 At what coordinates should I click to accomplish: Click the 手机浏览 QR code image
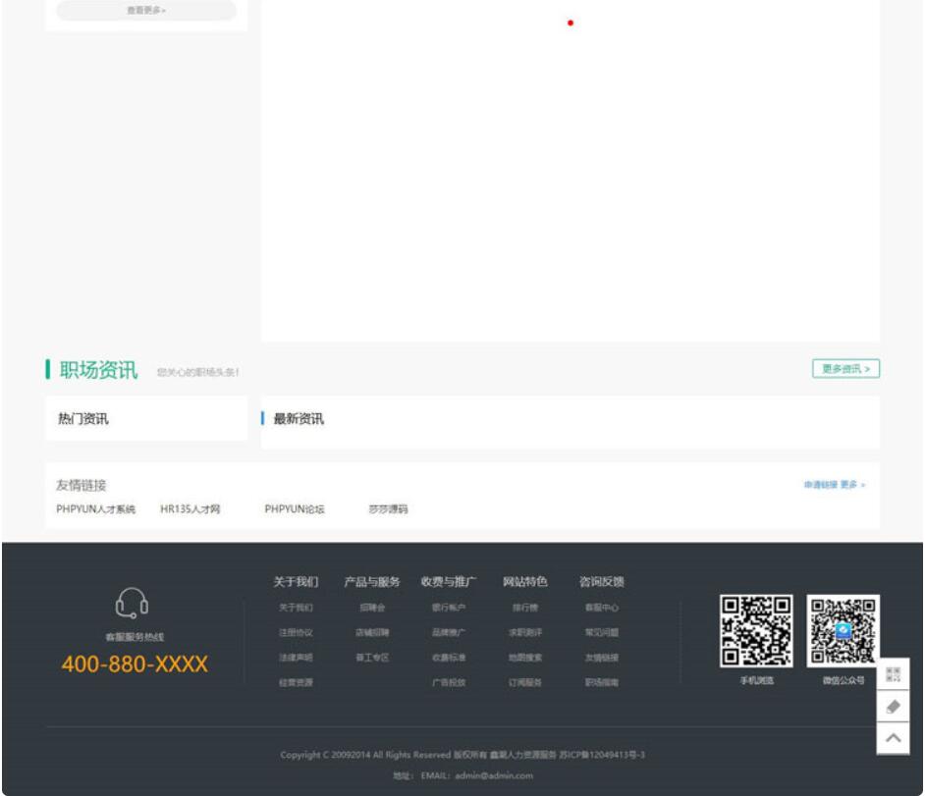pos(756,631)
